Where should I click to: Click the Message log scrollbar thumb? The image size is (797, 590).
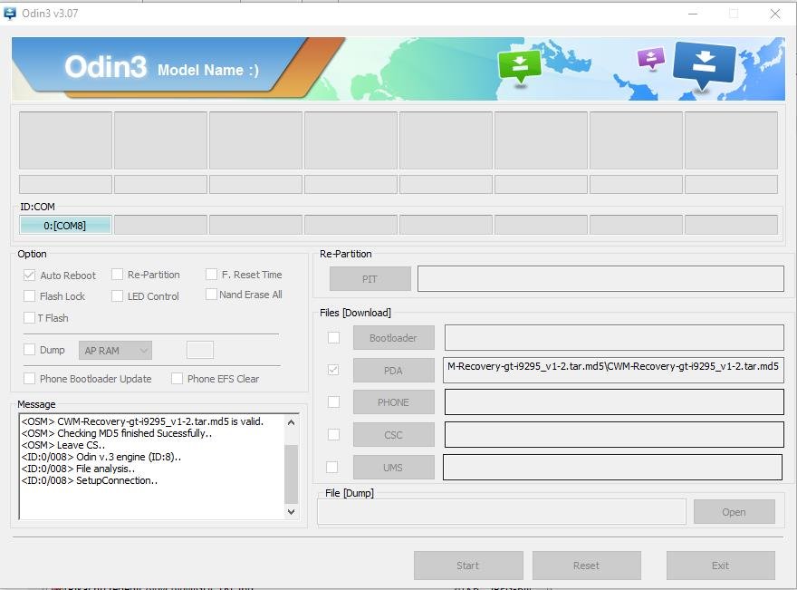point(292,474)
